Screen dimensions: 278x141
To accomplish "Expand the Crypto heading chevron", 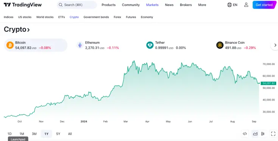I will [28, 30].
